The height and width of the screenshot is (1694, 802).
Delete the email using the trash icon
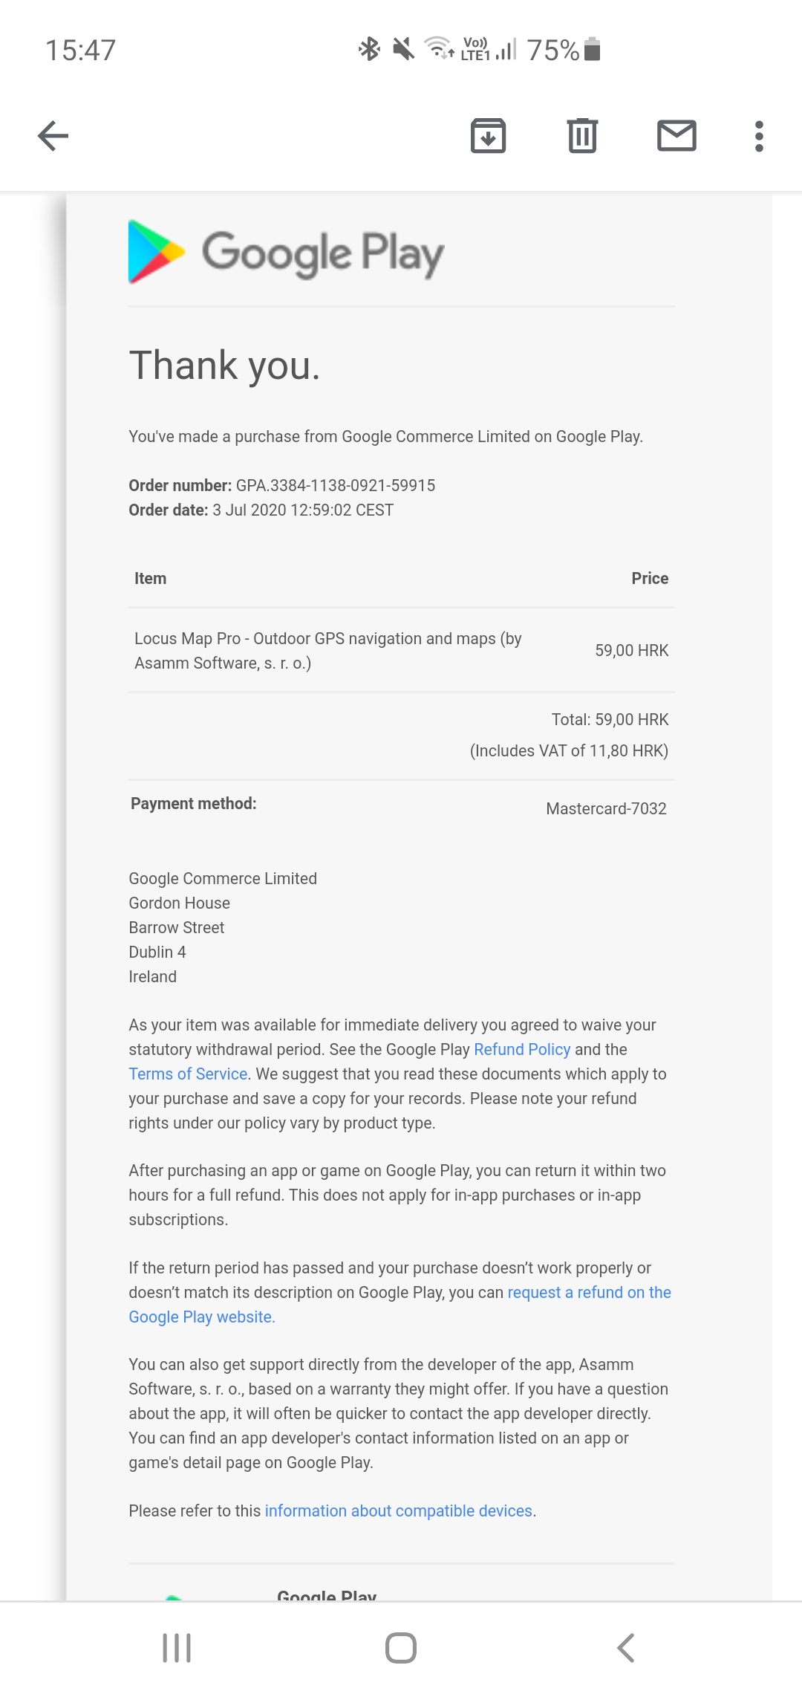pyautogui.click(x=582, y=136)
